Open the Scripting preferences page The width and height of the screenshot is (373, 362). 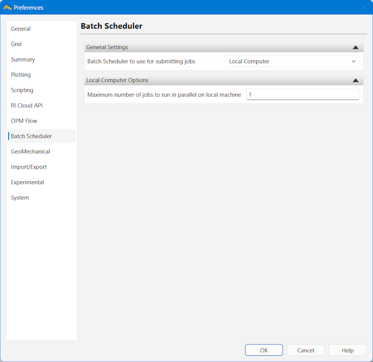point(42,90)
